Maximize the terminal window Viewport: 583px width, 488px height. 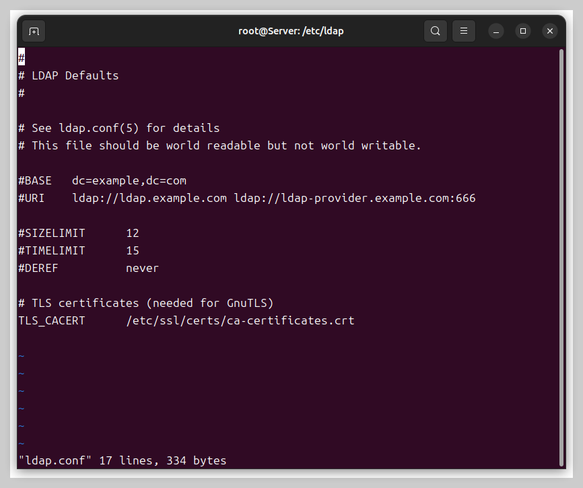coord(523,31)
